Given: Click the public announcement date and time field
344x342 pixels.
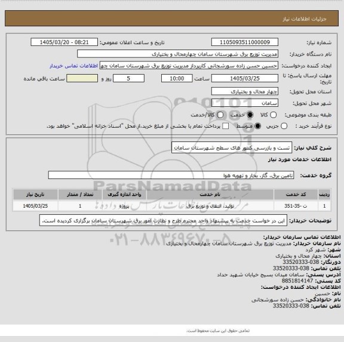Looking at the screenshot, I should tap(64, 42).
